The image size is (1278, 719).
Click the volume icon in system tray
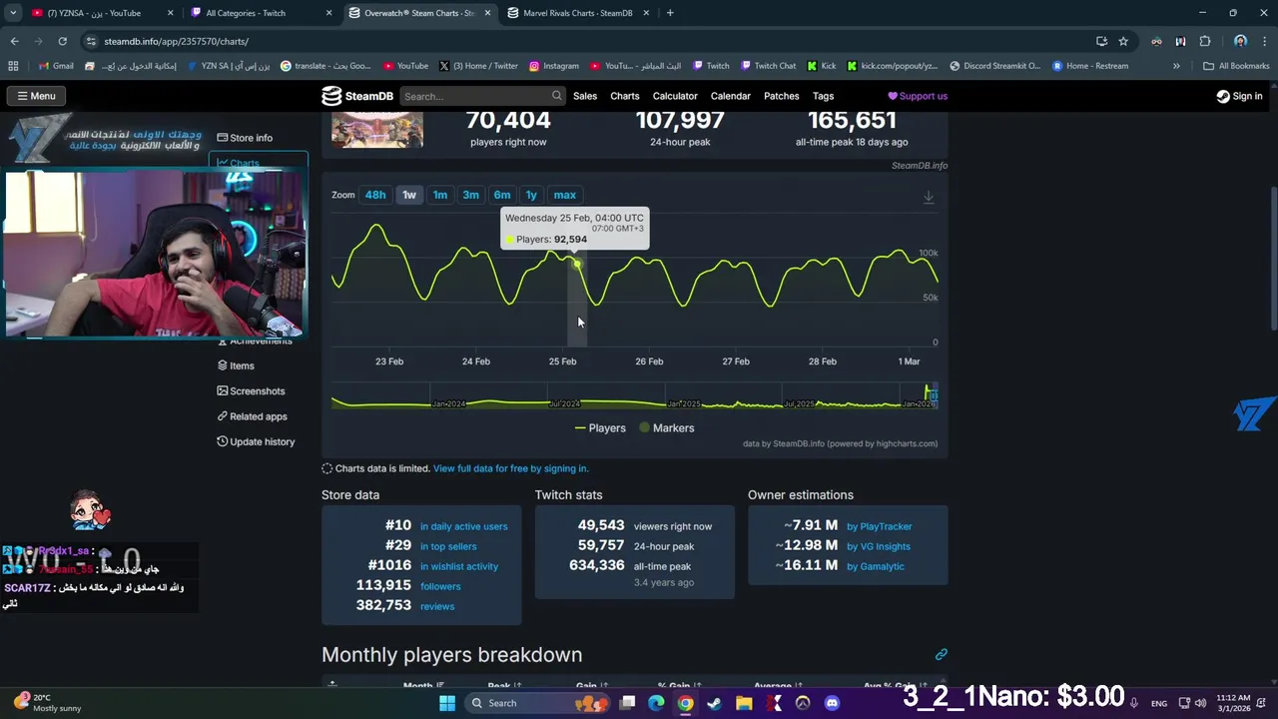pos(1200,703)
